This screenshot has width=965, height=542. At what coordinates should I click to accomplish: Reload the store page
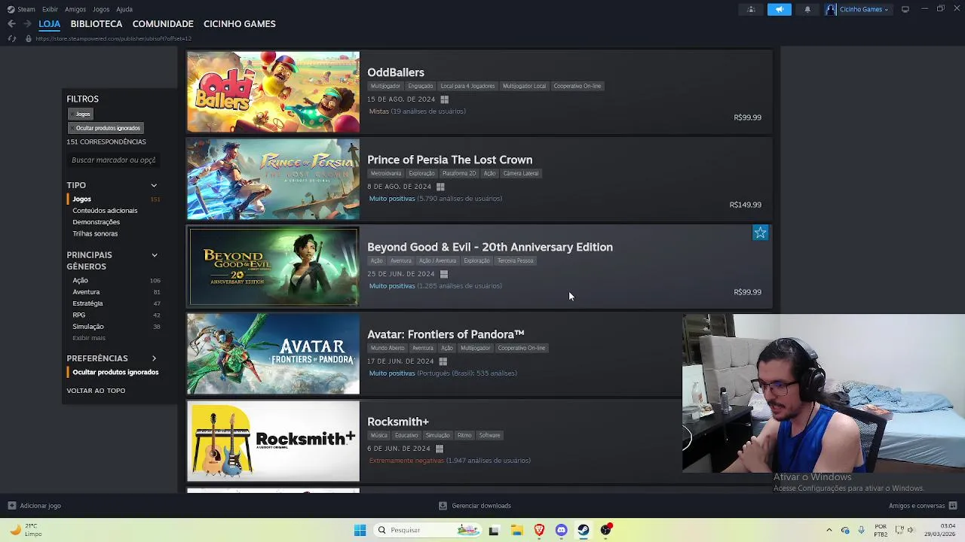(x=11, y=38)
